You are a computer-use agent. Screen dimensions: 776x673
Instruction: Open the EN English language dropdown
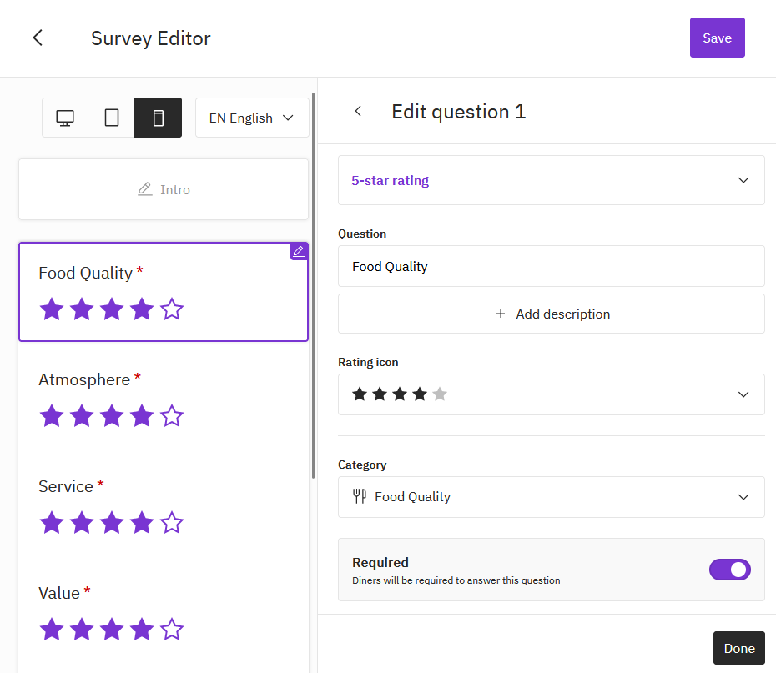pyautogui.click(x=252, y=118)
